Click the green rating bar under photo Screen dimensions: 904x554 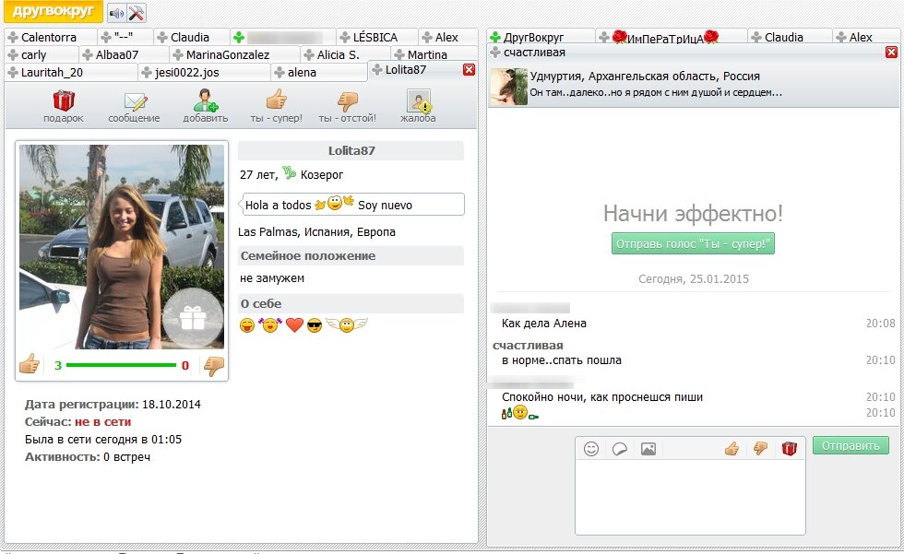121,366
